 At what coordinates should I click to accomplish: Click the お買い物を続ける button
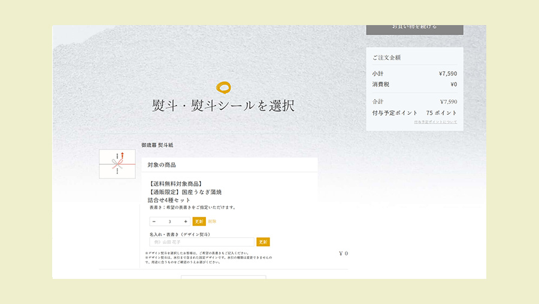414,27
